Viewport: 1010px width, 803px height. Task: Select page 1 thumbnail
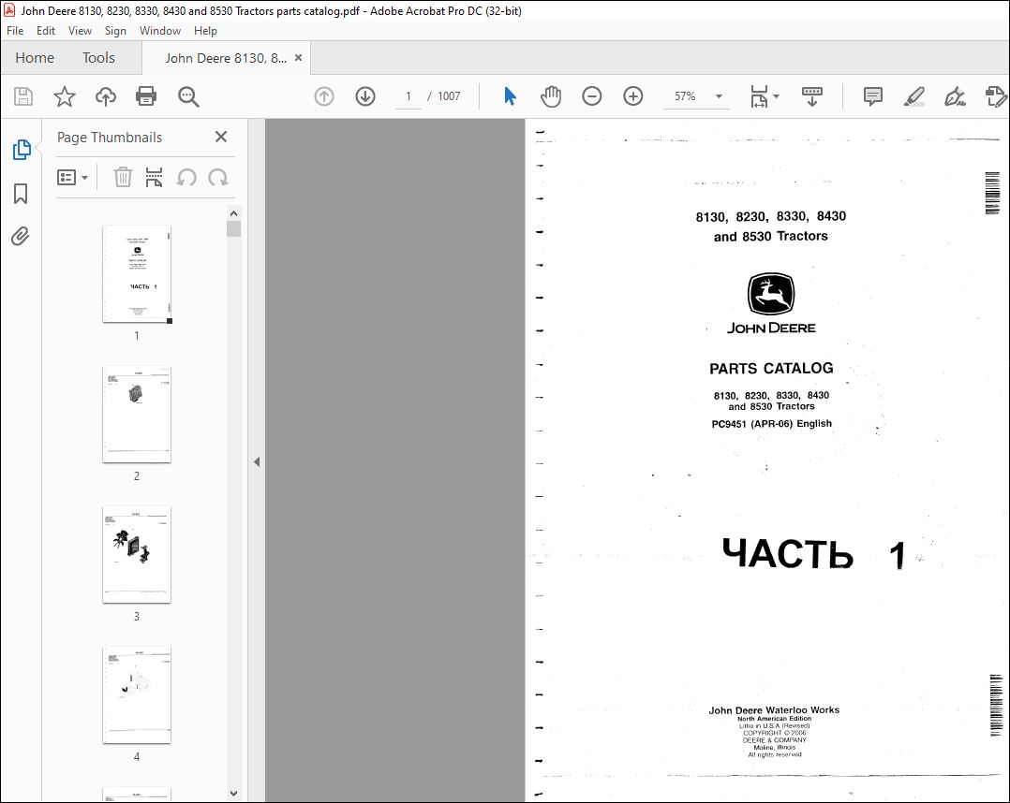(x=137, y=274)
